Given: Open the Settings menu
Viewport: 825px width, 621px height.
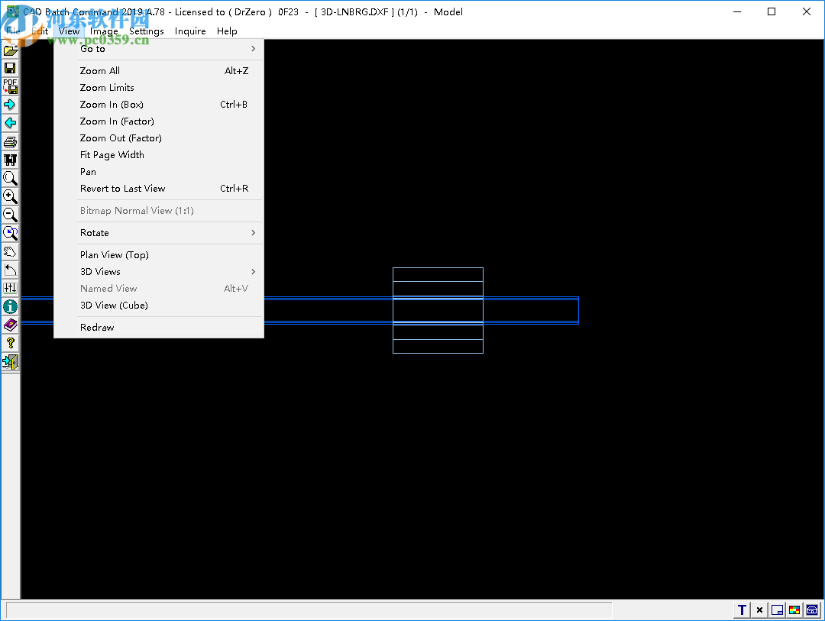Looking at the screenshot, I should 147,31.
